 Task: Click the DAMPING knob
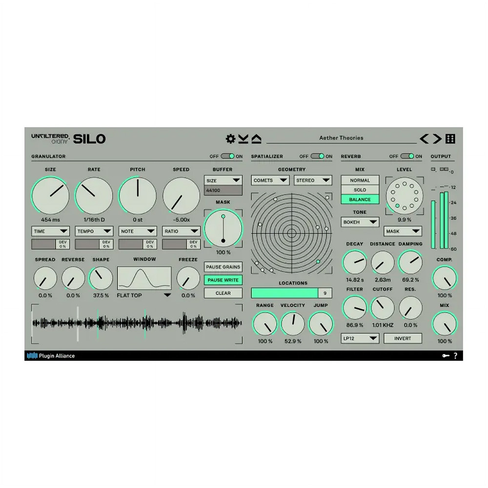[410, 263]
